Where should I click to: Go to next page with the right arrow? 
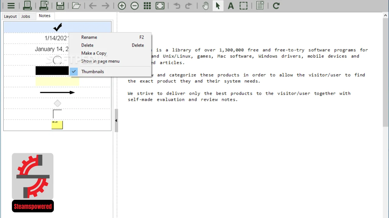[105, 5]
